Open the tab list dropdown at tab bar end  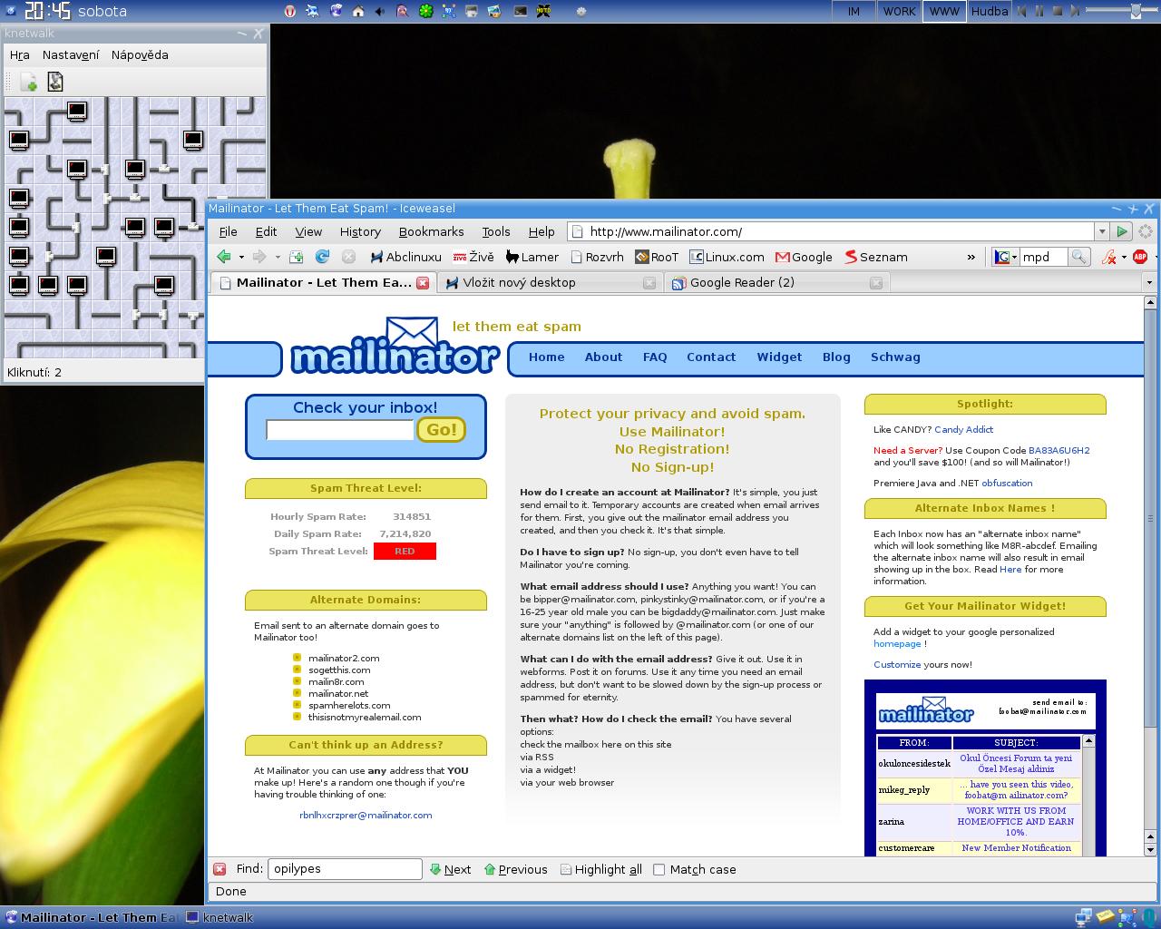point(1148,282)
